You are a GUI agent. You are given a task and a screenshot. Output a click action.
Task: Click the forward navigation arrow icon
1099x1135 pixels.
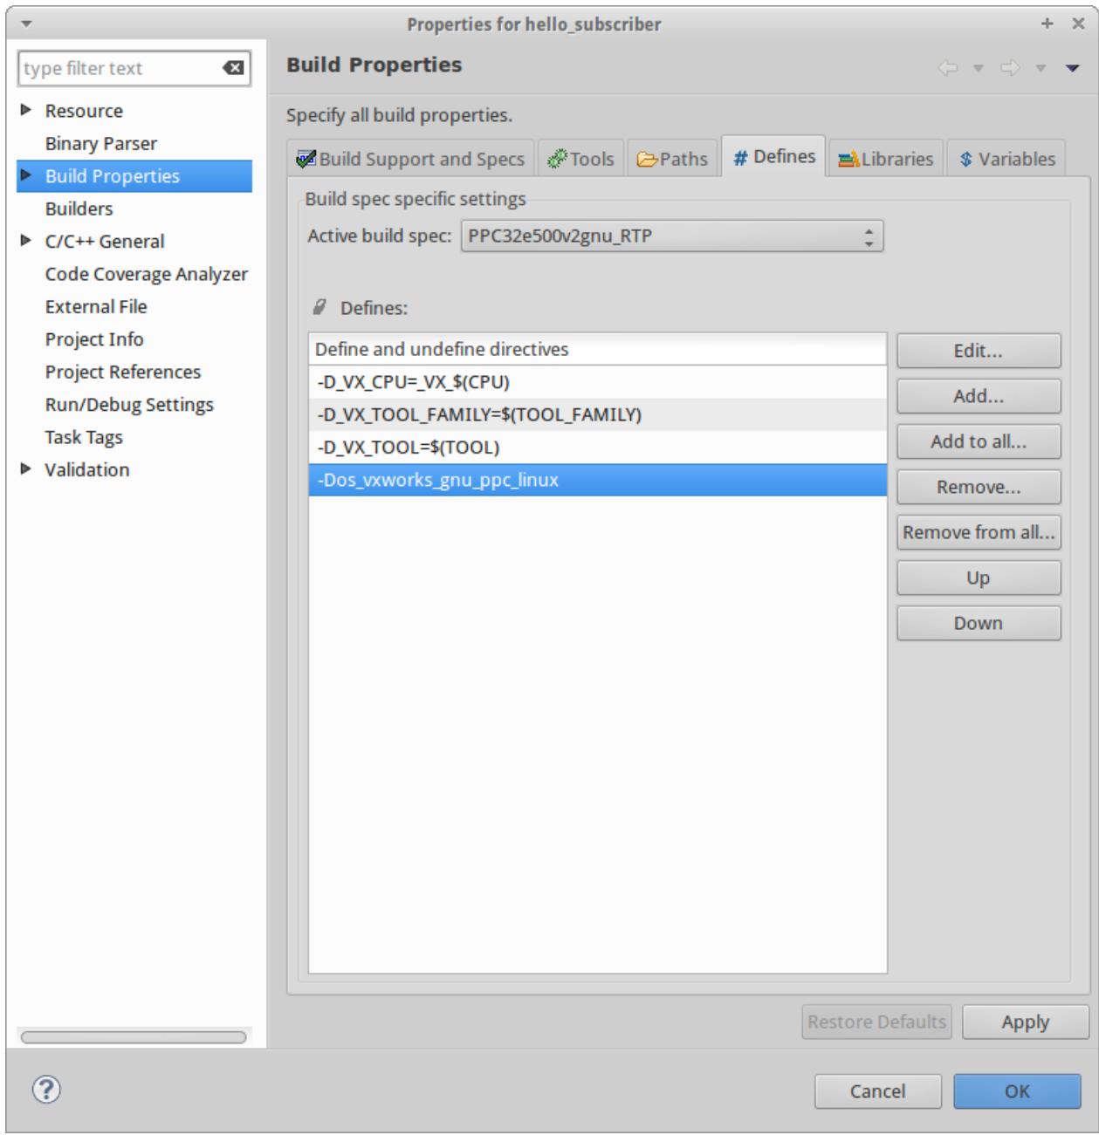(x=1010, y=68)
